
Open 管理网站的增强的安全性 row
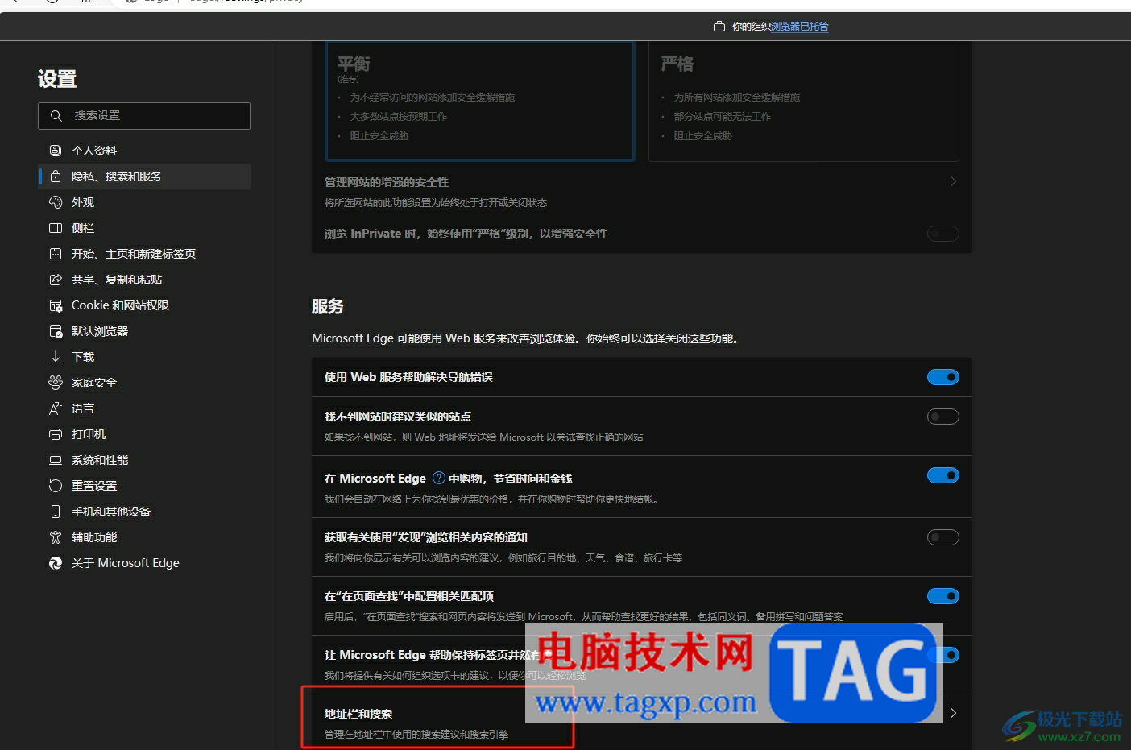point(642,191)
